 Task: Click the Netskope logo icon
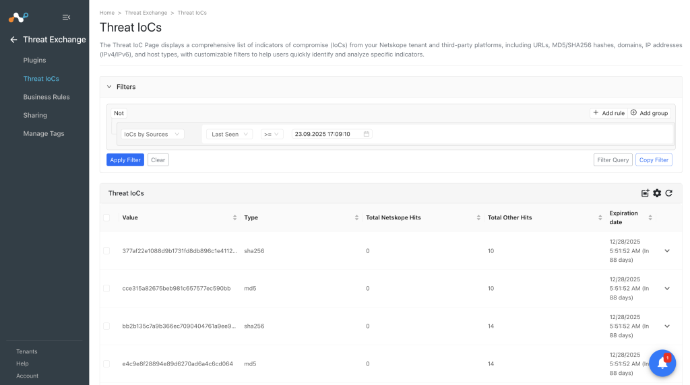pos(18,17)
